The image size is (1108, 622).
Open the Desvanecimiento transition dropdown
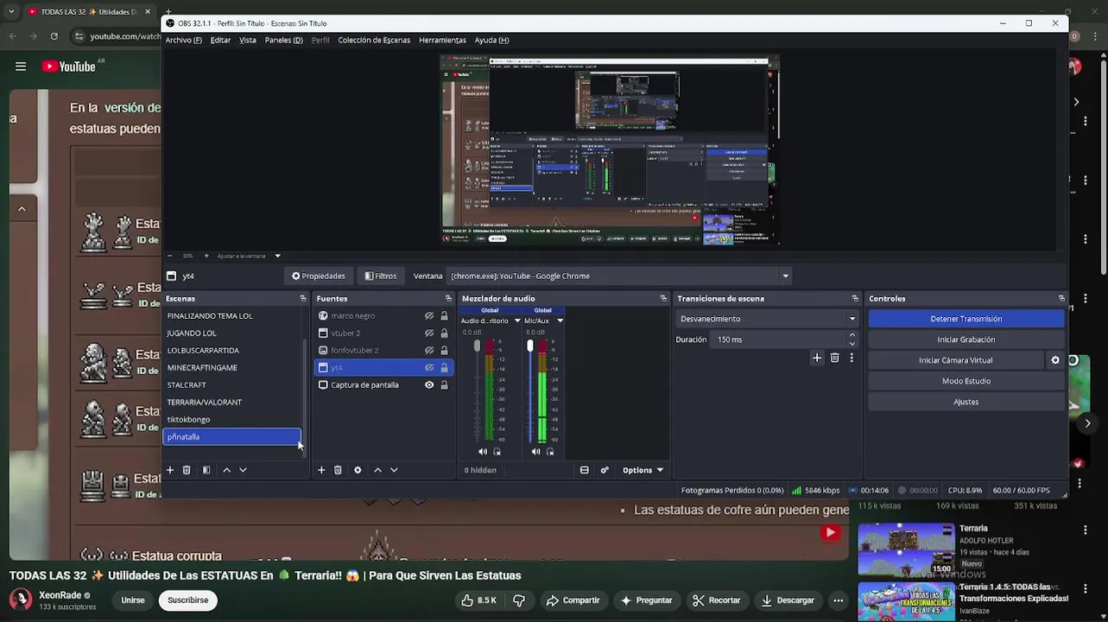[x=767, y=319]
